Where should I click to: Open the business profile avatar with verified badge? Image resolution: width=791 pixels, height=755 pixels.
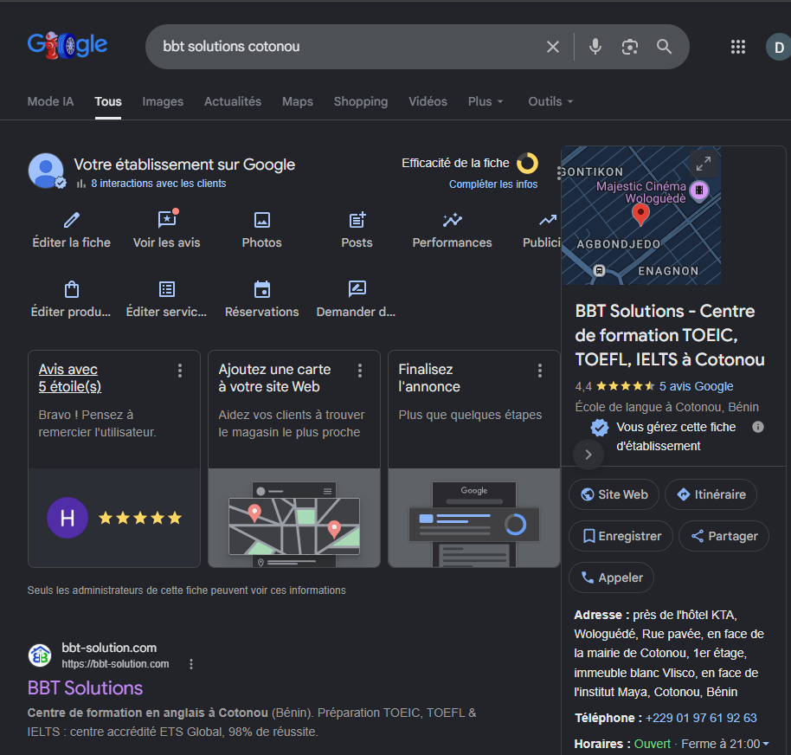(47, 171)
